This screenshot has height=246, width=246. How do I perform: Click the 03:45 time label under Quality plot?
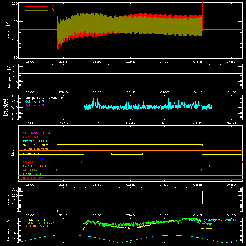[130, 216]
